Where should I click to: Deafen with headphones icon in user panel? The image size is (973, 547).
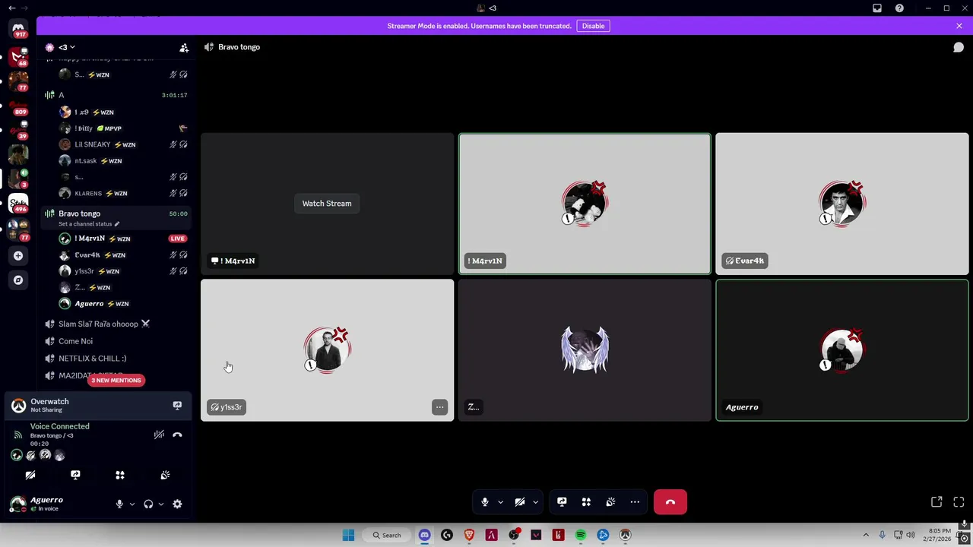click(148, 504)
